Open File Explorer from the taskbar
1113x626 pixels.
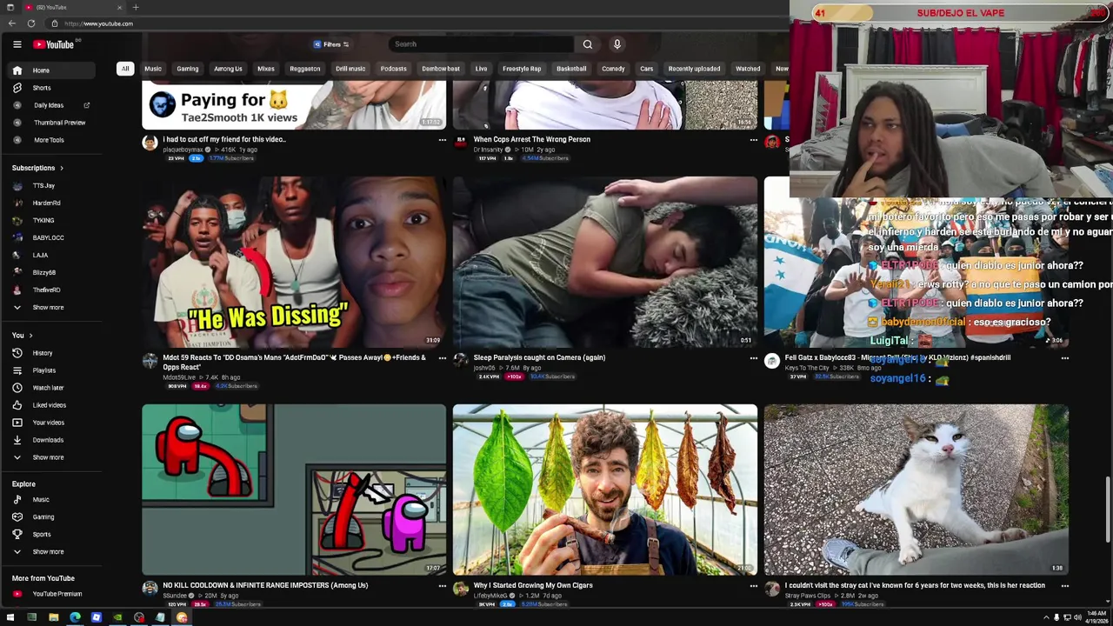pos(53,618)
